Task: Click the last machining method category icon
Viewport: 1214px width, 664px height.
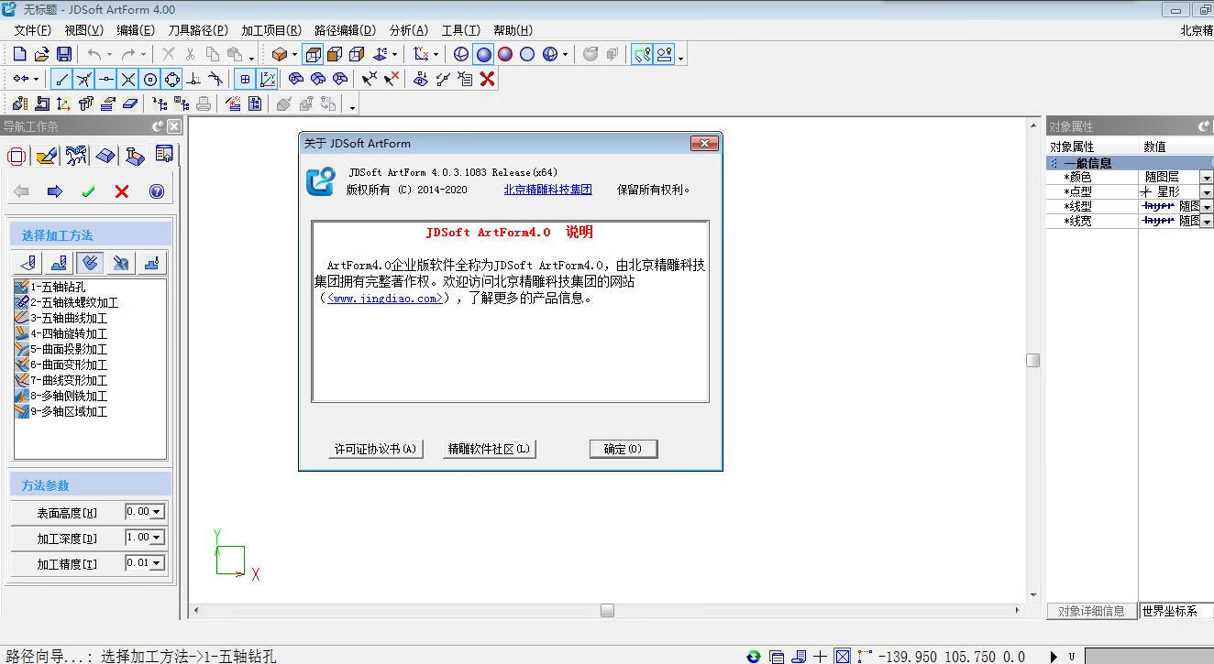Action: 152,263
